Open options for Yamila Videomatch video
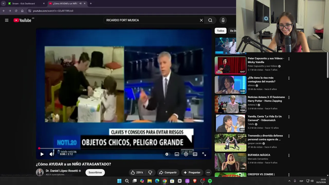 click(x=289, y=117)
